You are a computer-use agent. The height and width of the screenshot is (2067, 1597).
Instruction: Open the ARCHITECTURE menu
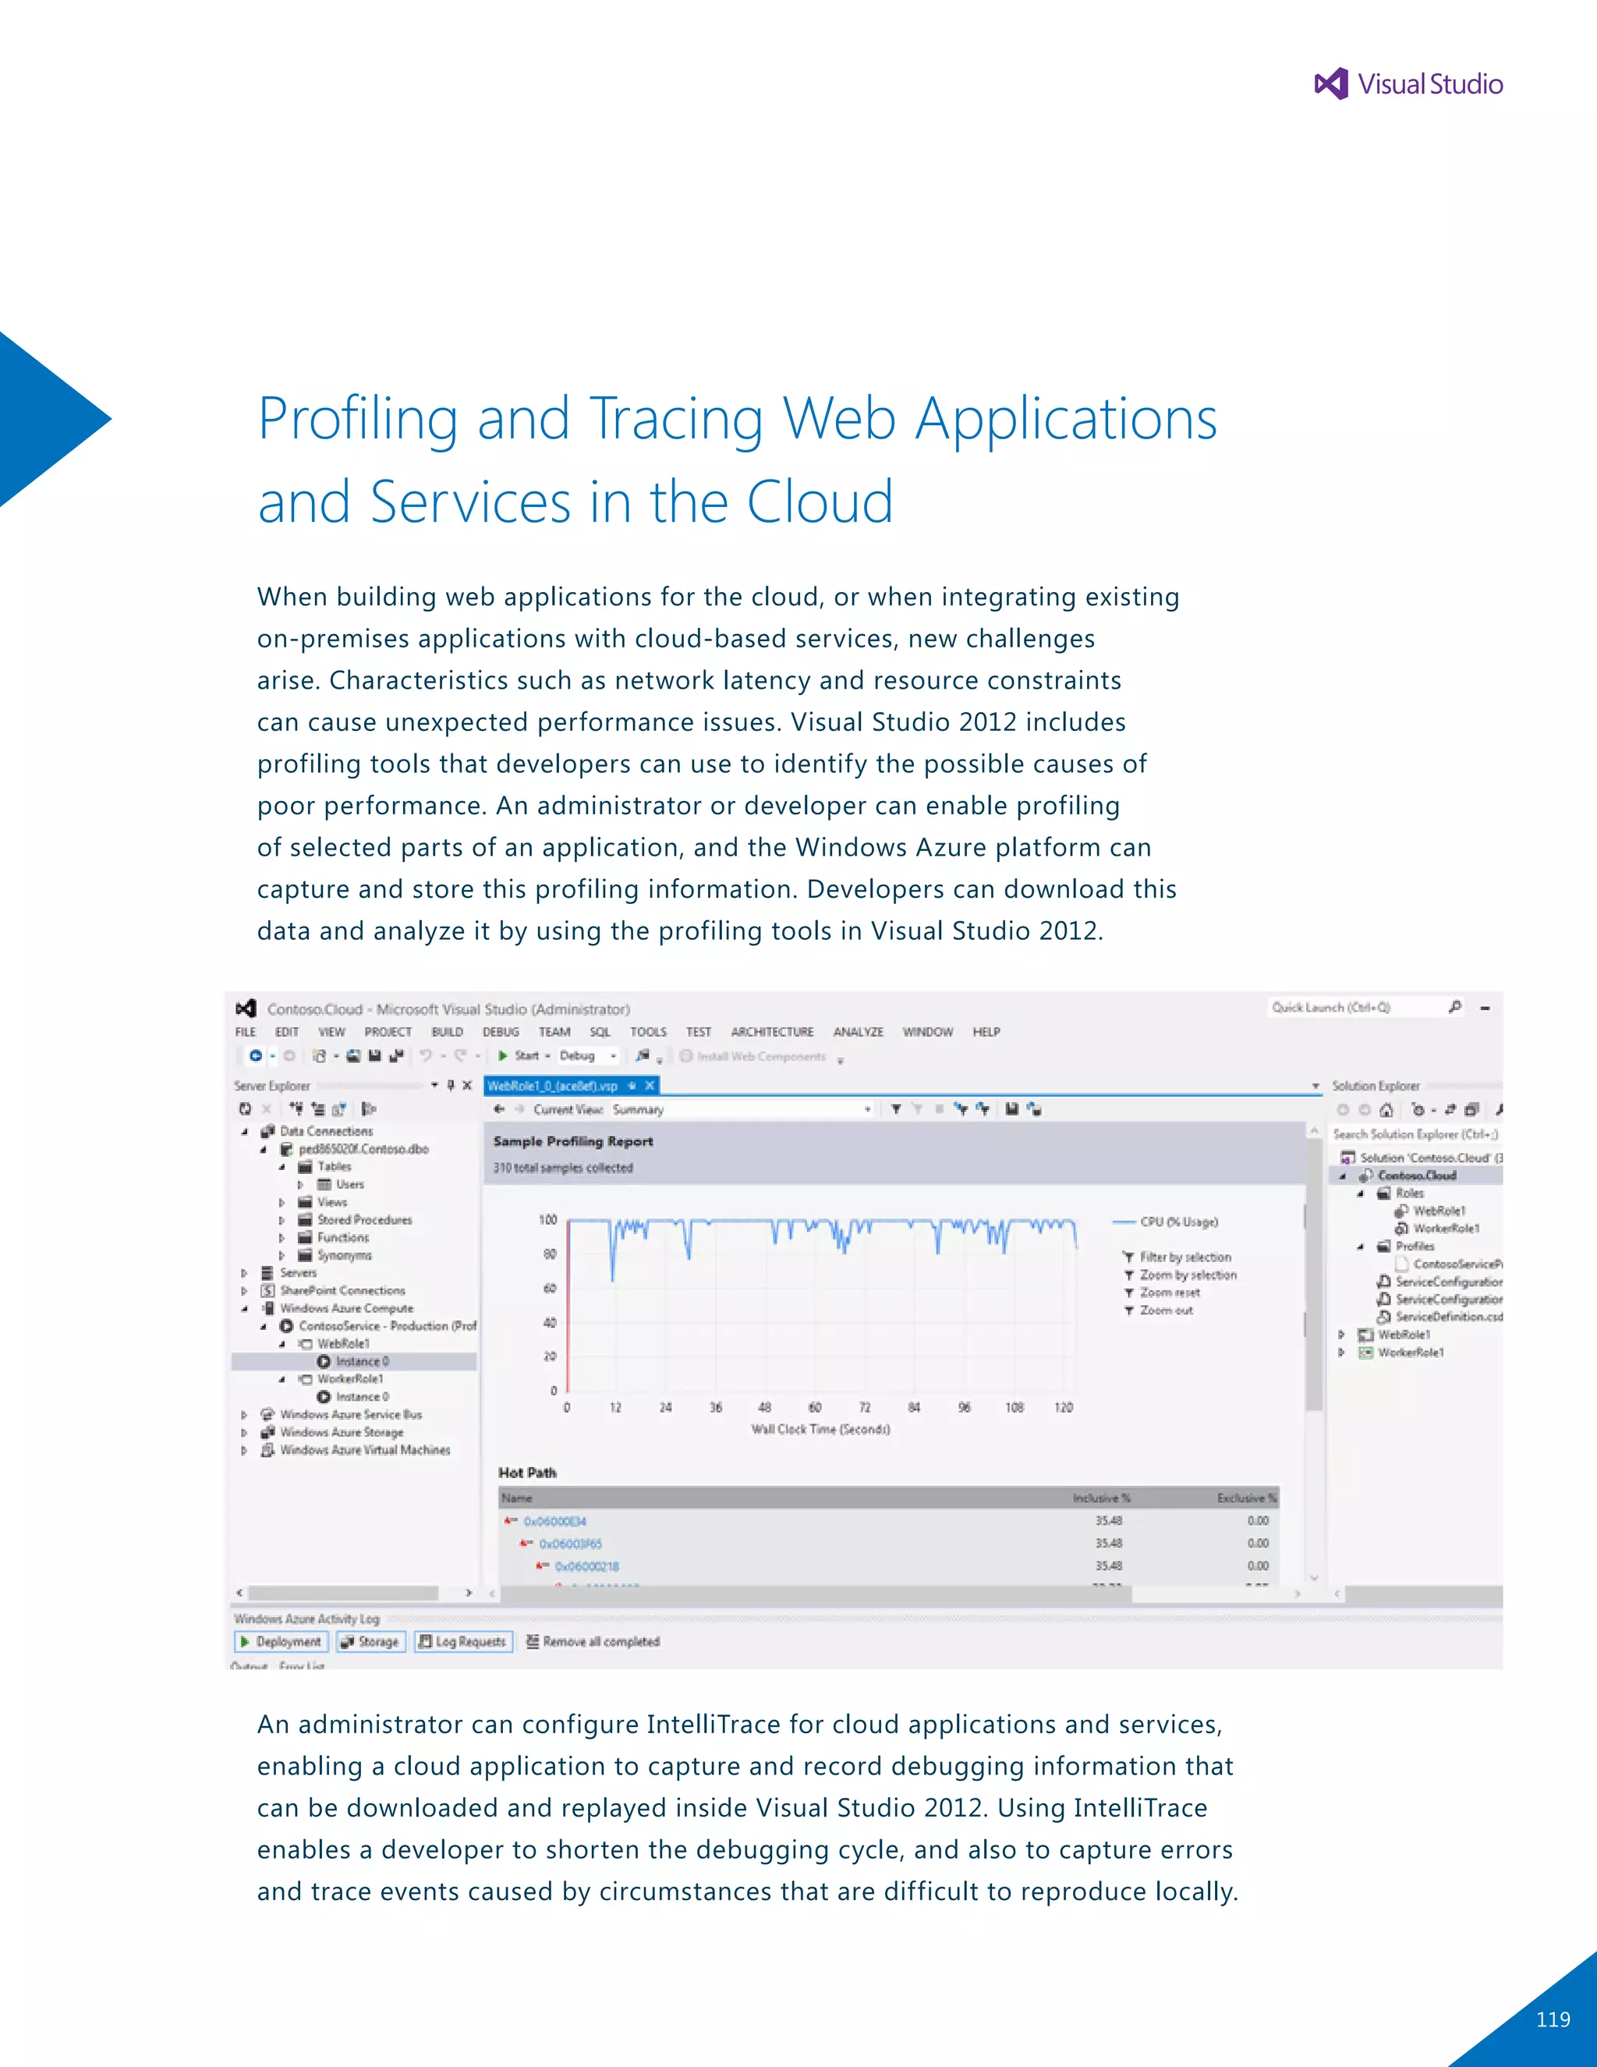772,1033
